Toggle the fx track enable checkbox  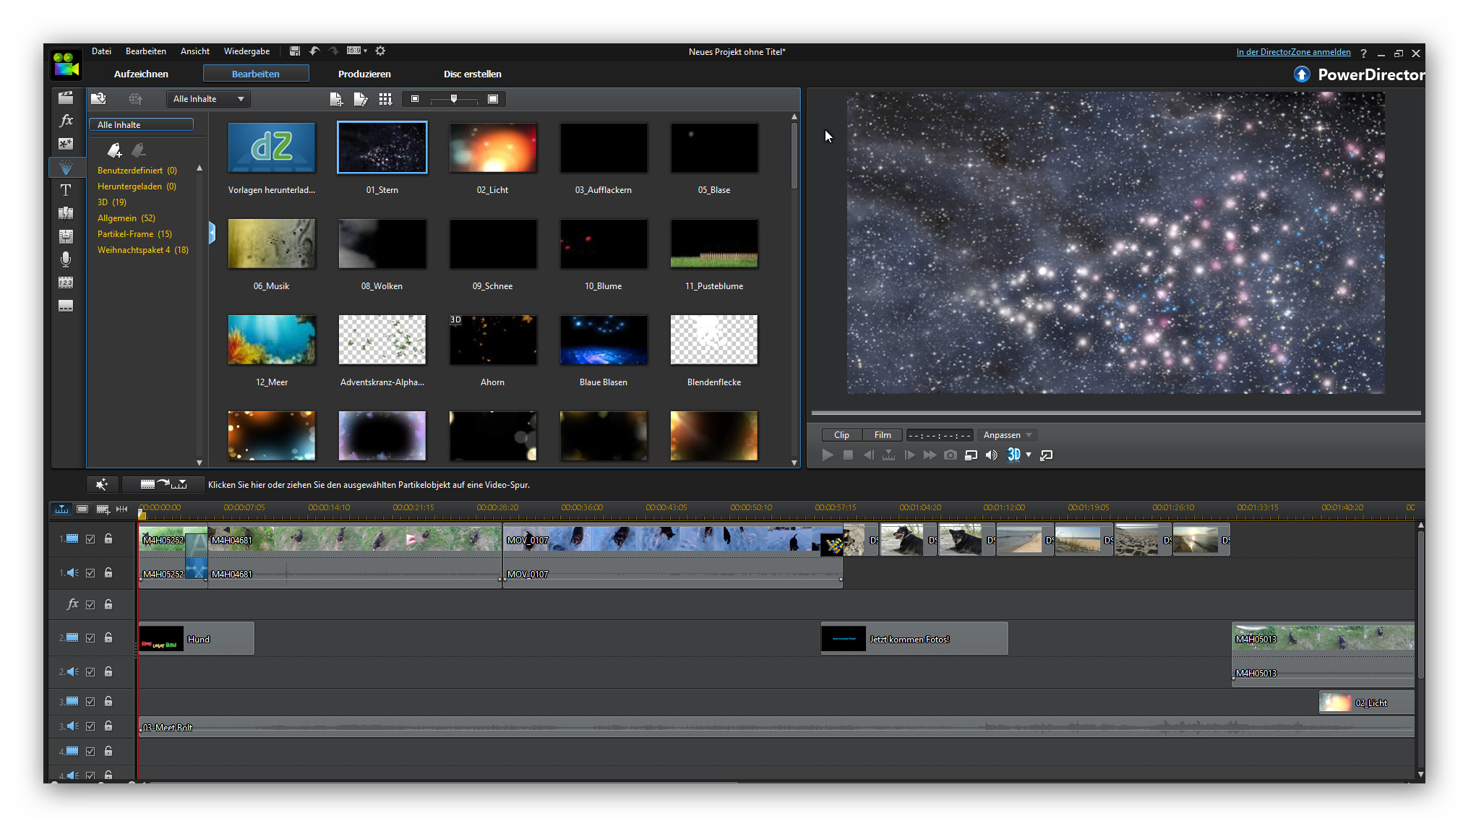click(x=90, y=605)
